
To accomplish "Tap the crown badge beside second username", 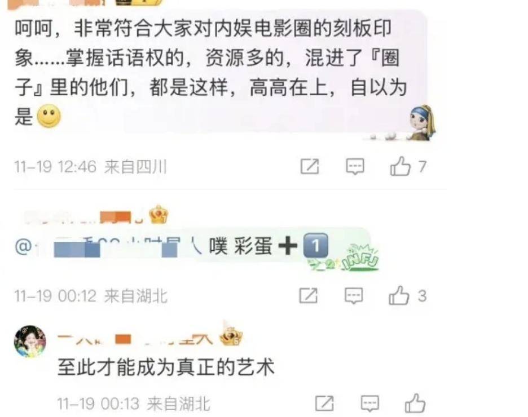I will (159, 215).
